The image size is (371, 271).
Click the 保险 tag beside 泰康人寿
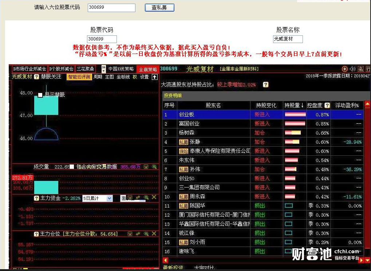(x=183, y=151)
